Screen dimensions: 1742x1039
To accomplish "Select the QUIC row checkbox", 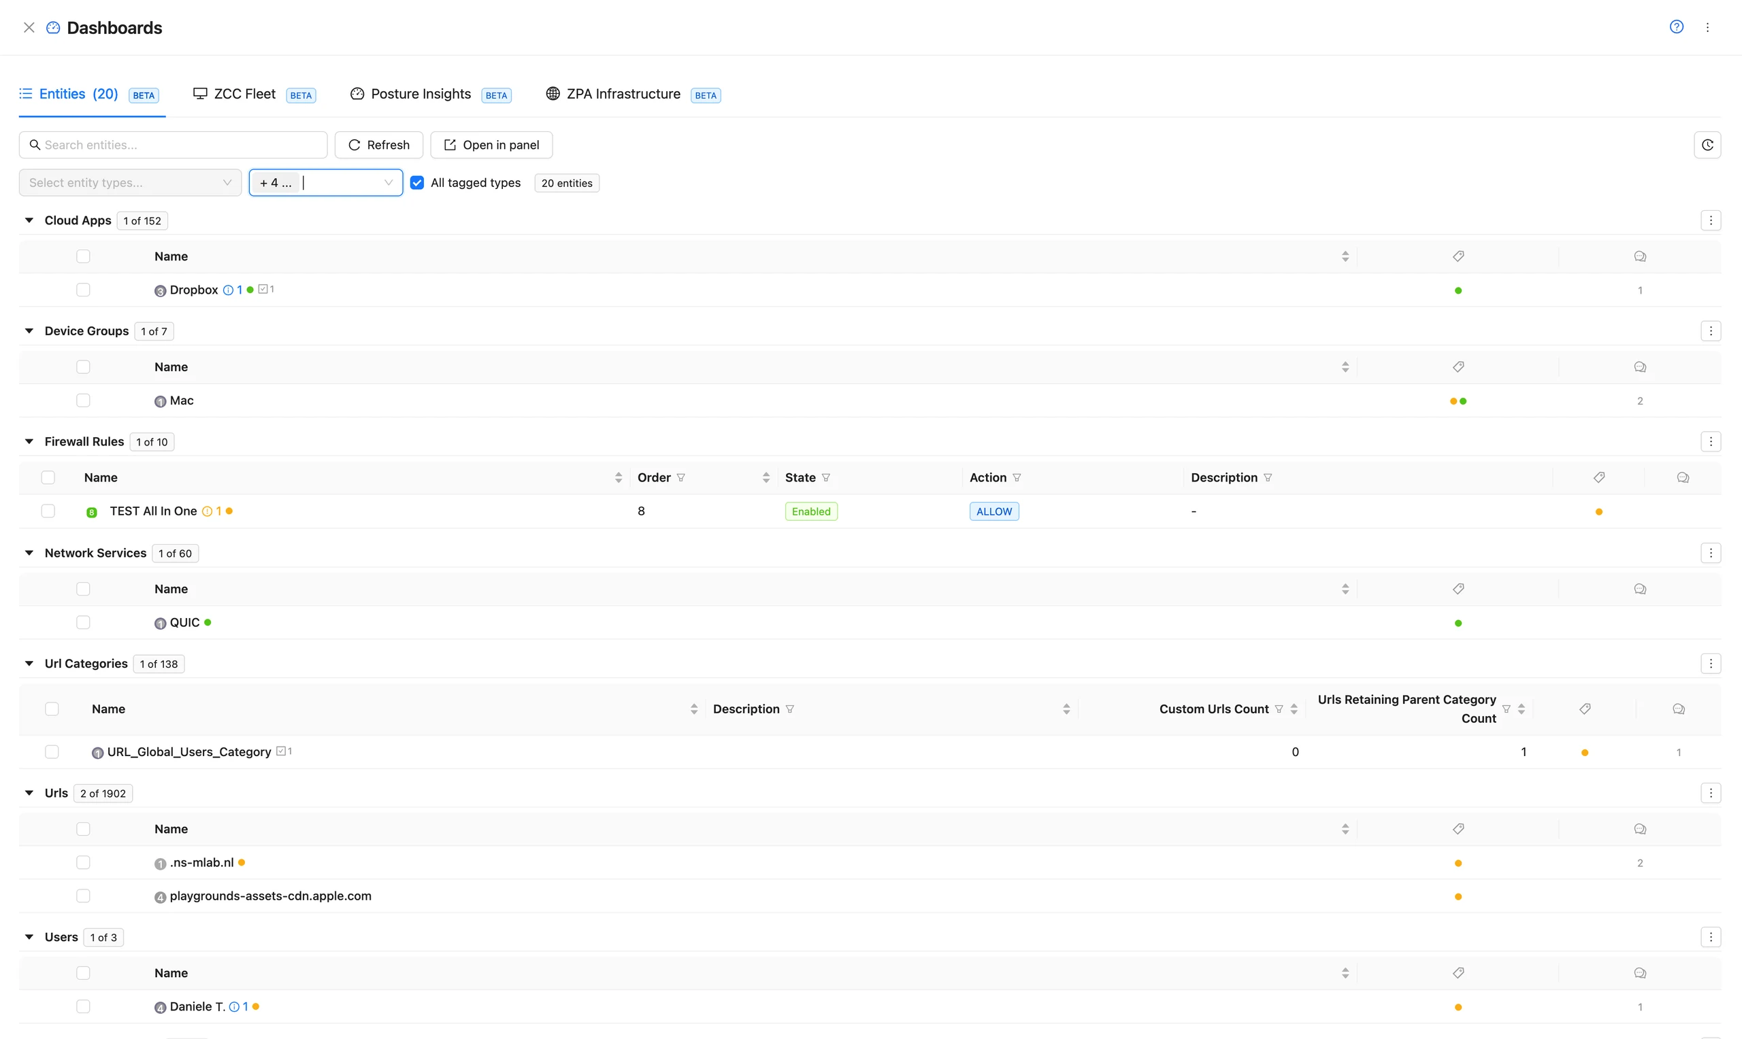I will click(x=83, y=622).
